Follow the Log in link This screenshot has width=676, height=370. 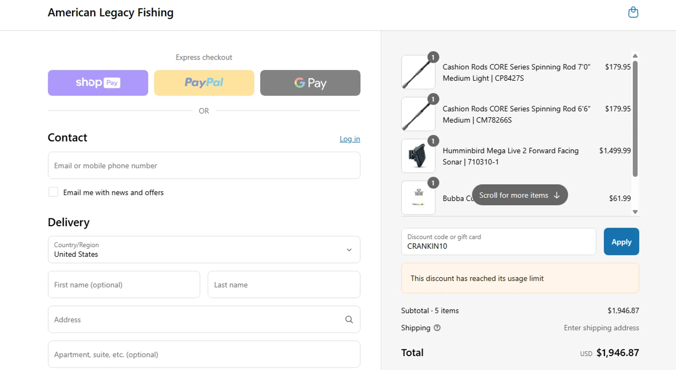click(350, 139)
